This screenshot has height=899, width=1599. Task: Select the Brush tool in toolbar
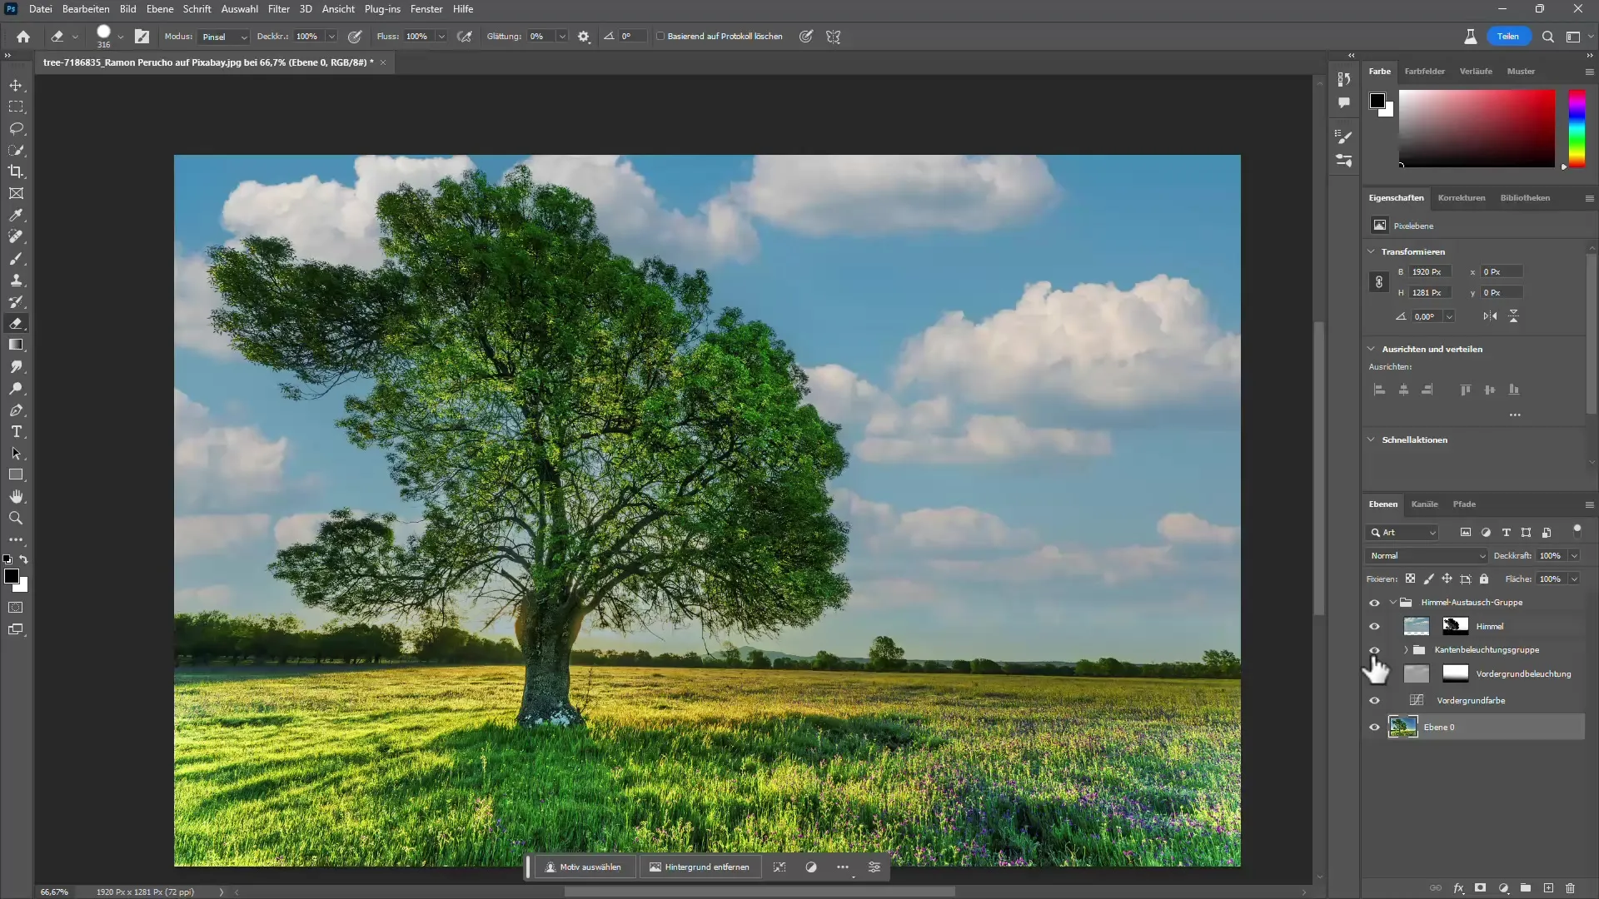click(17, 258)
